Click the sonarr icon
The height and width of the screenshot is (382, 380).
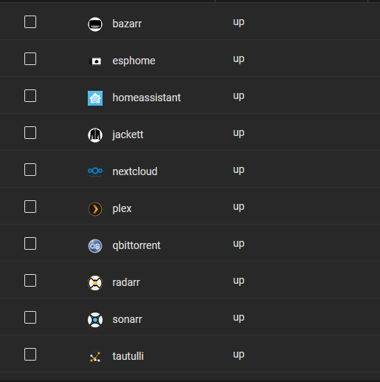[95, 320]
